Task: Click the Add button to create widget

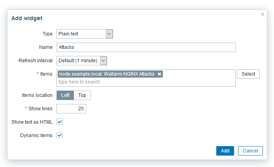Action: (x=225, y=151)
